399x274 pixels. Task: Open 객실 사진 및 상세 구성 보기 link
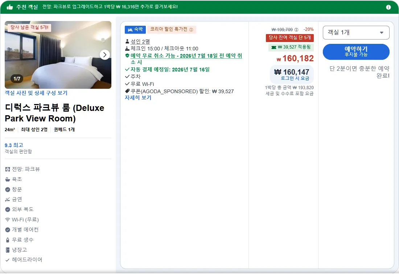(x=36, y=93)
